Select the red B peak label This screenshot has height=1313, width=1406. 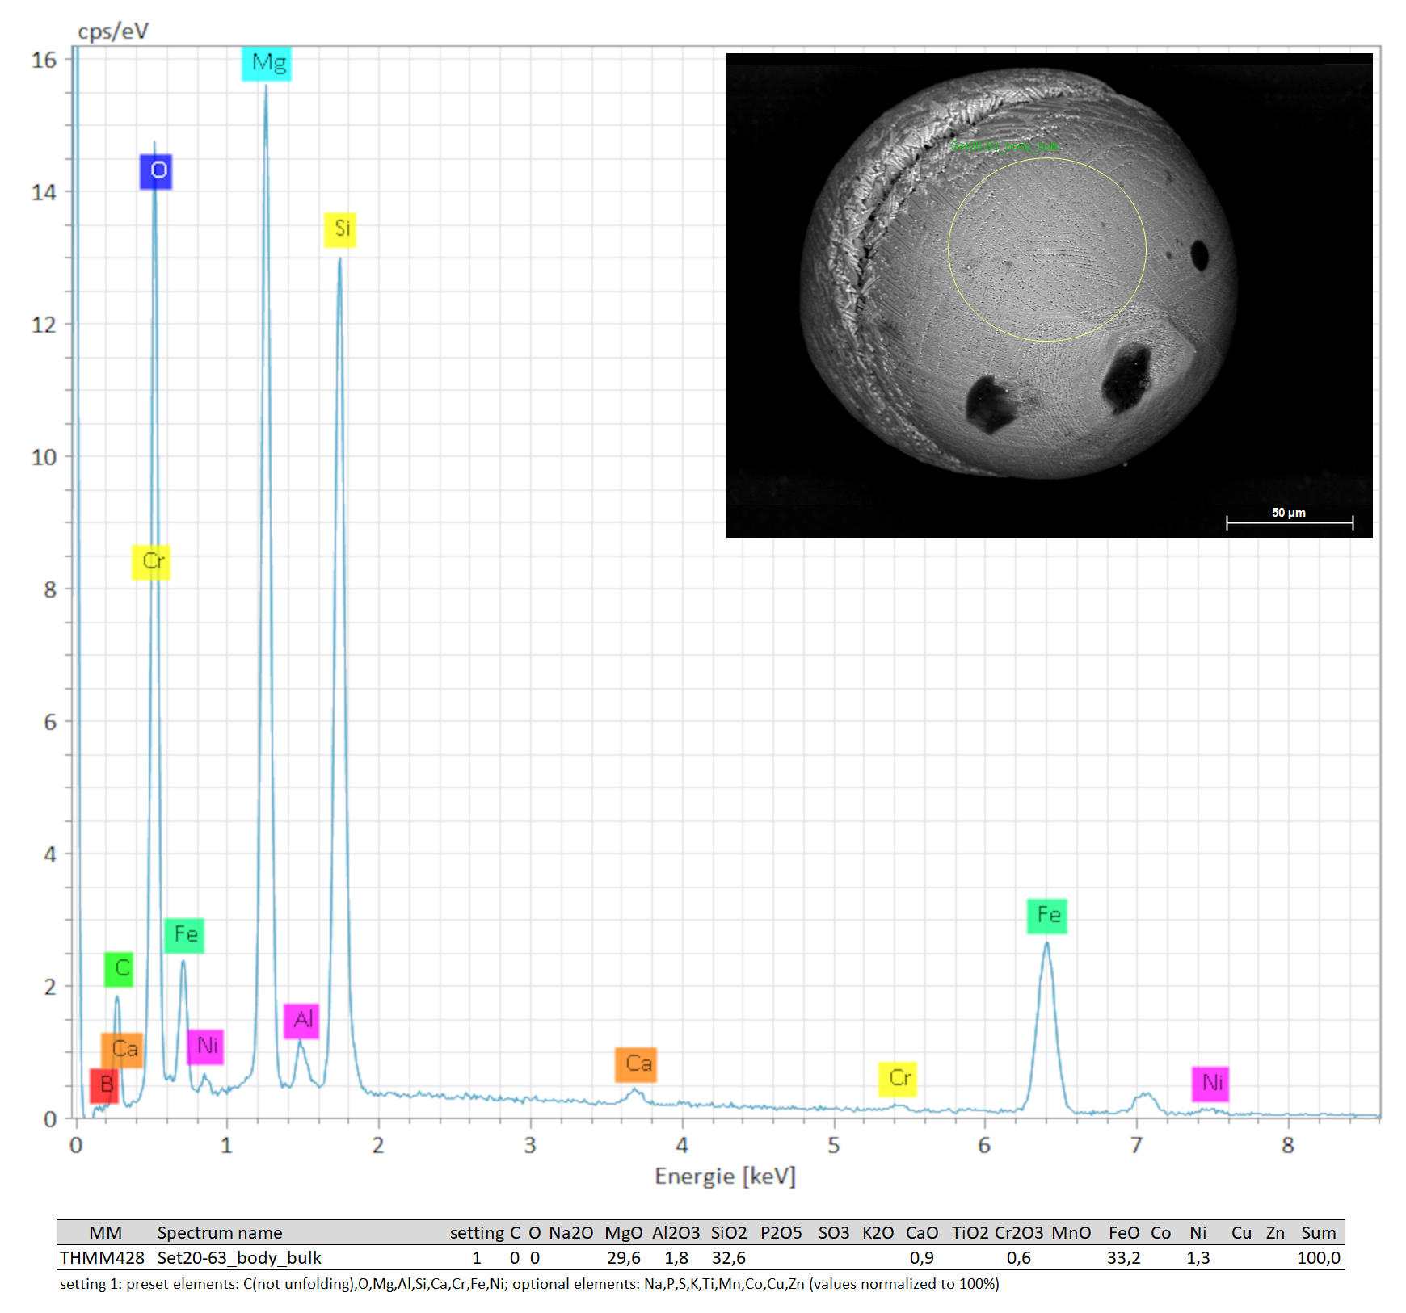[x=104, y=1085]
